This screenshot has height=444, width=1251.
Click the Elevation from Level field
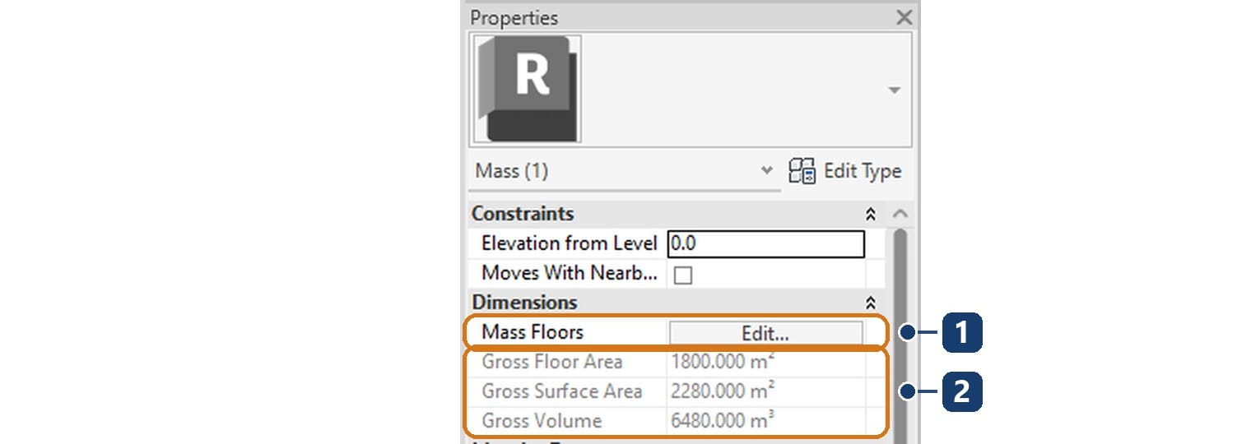click(765, 243)
